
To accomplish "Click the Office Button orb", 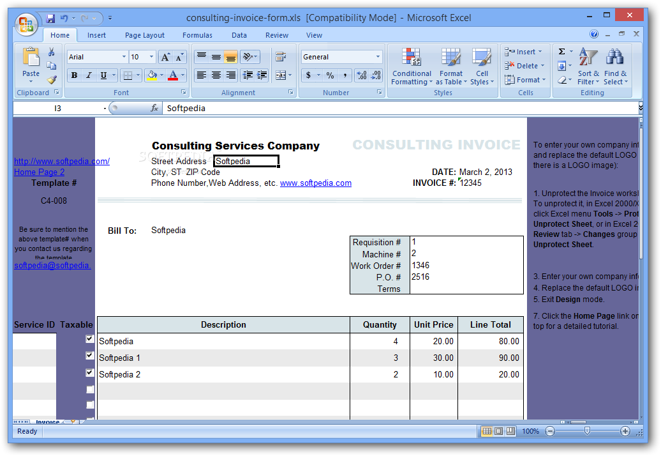I will [26, 24].
